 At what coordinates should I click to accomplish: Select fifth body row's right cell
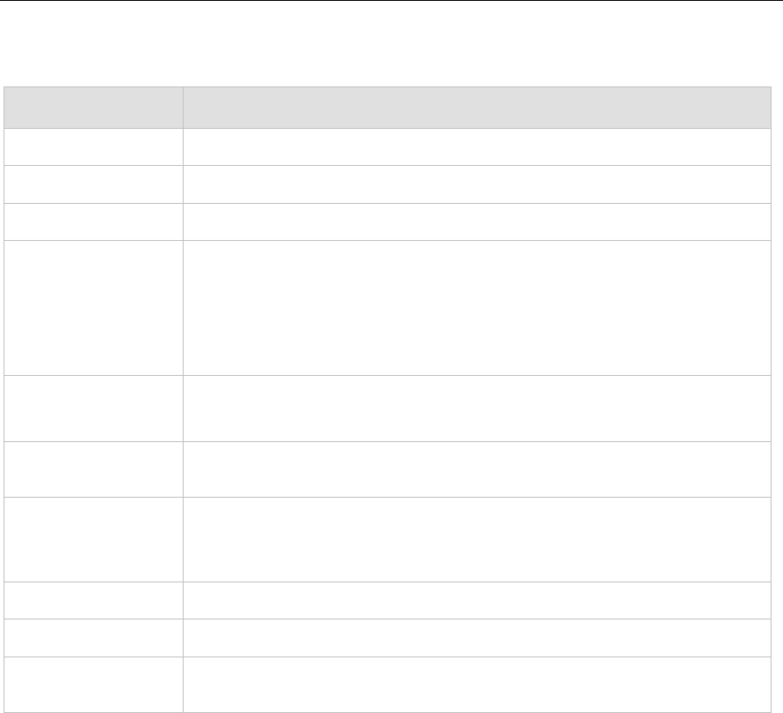[477, 409]
